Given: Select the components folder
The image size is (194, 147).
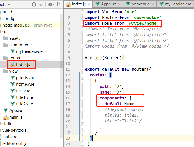Looking at the screenshot, I should click(21, 45).
